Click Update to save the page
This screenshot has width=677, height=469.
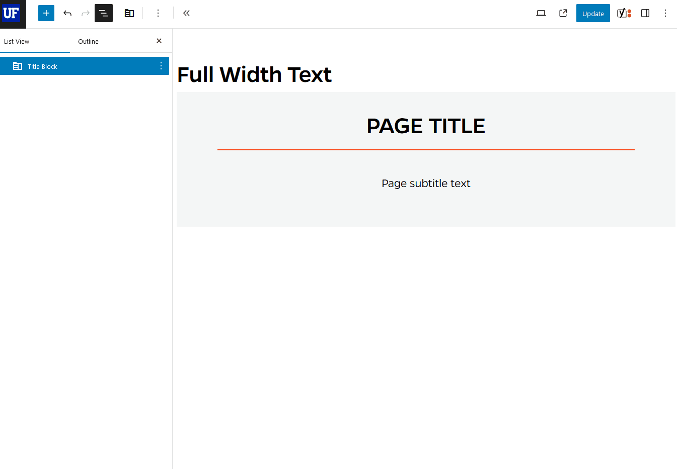pos(592,13)
